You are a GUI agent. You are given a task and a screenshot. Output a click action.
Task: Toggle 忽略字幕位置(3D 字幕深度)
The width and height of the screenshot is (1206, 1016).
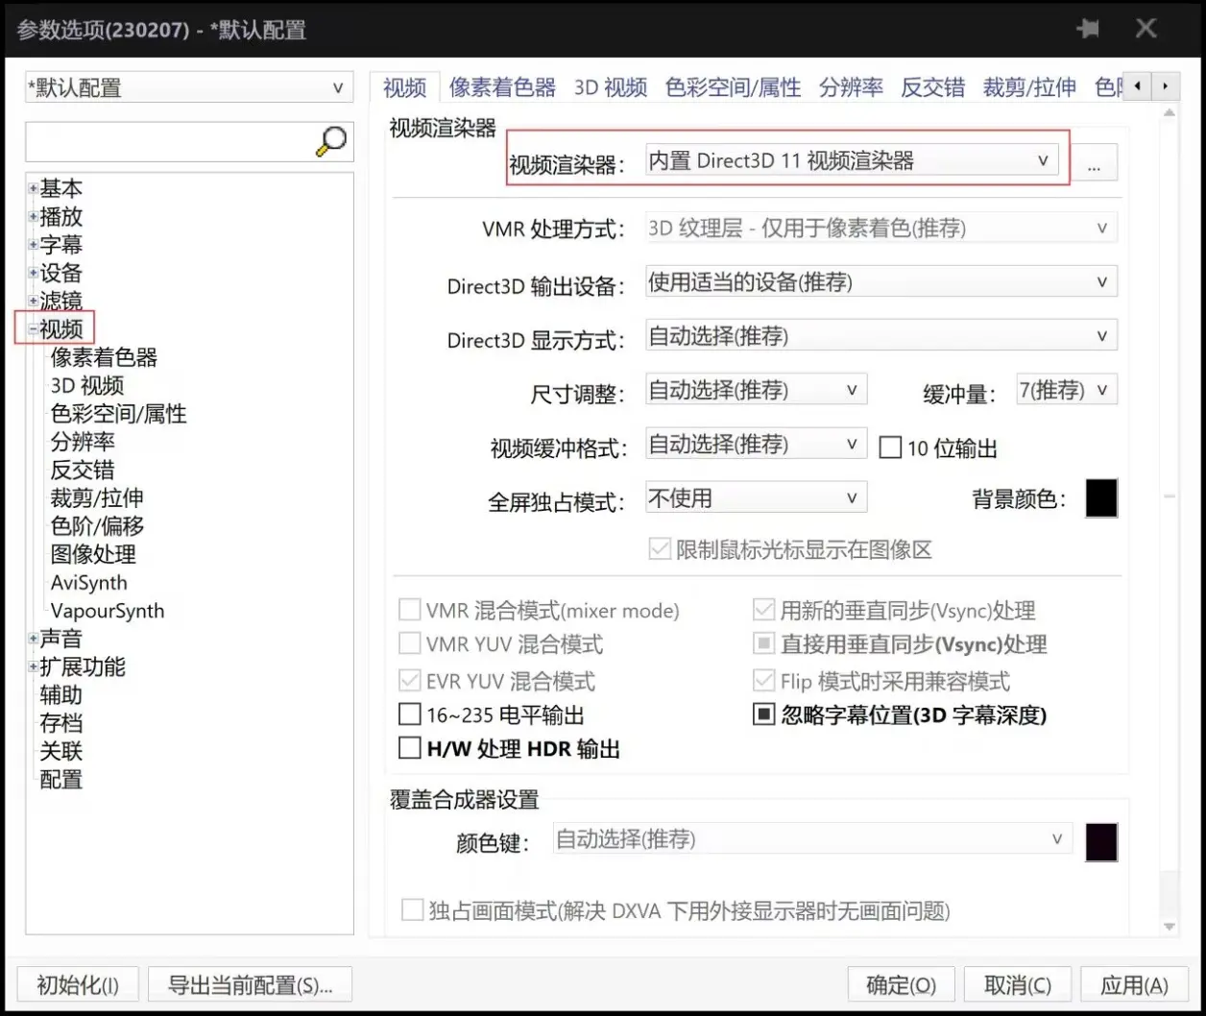click(763, 714)
